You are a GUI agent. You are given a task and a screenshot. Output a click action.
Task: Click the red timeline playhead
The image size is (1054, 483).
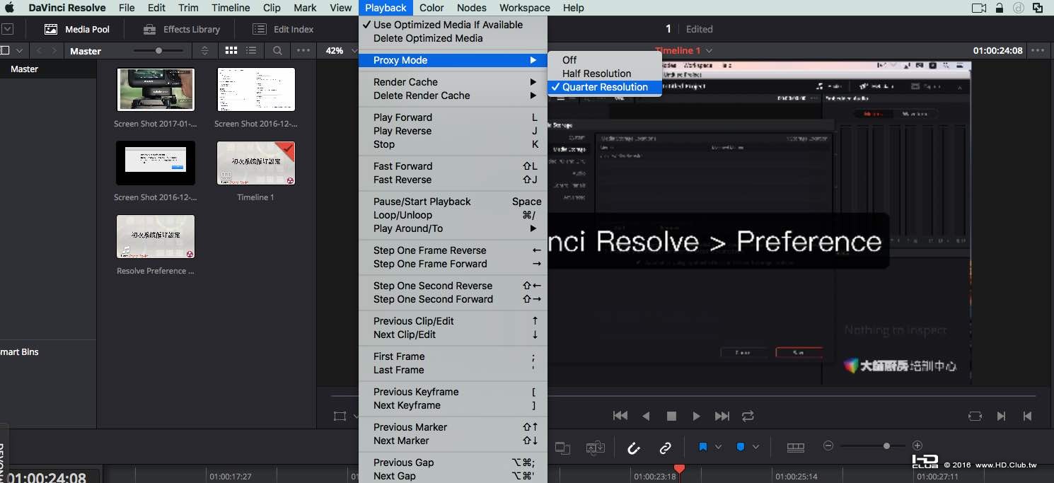[680, 470]
